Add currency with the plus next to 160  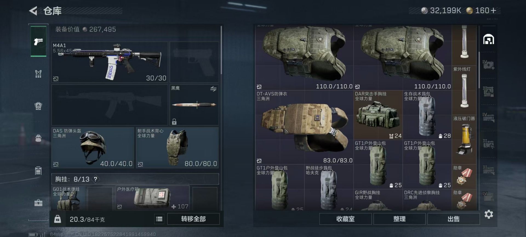tap(493, 10)
